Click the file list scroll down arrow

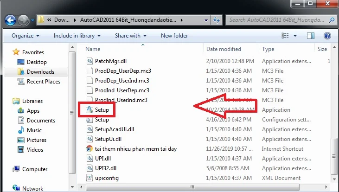click(334, 179)
